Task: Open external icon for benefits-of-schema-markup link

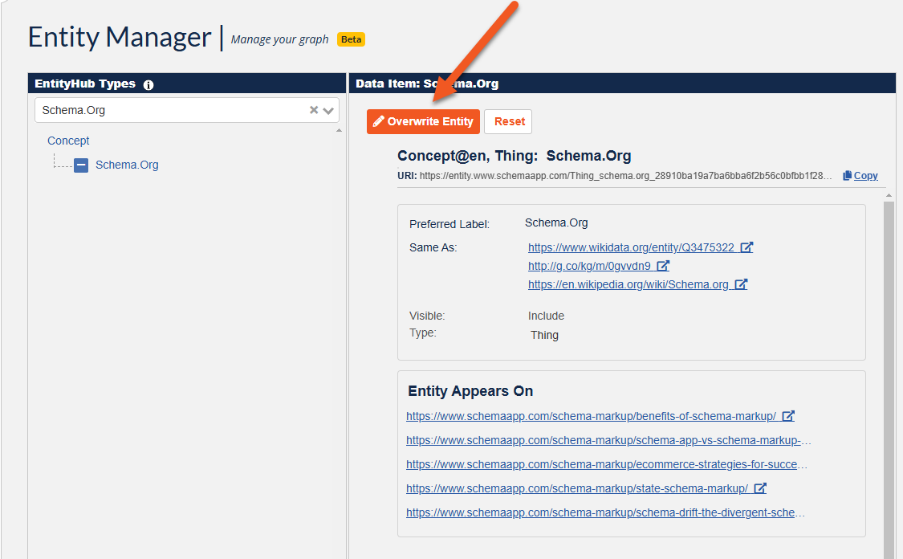Action: coord(788,415)
